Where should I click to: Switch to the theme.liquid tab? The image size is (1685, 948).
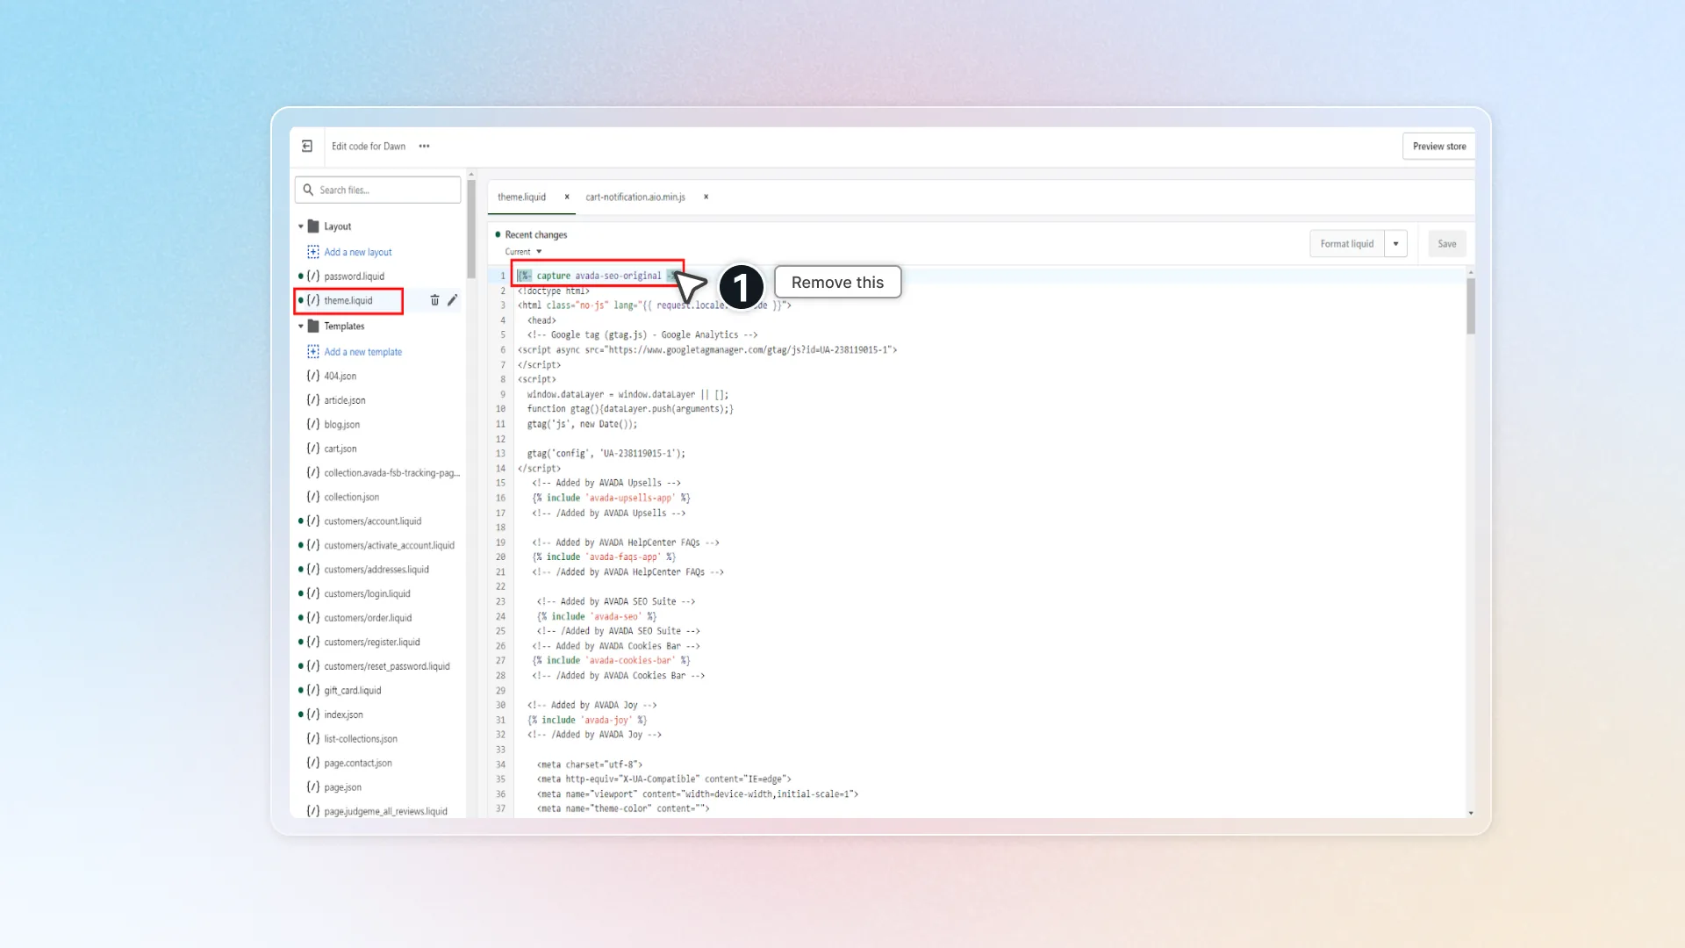pos(521,197)
